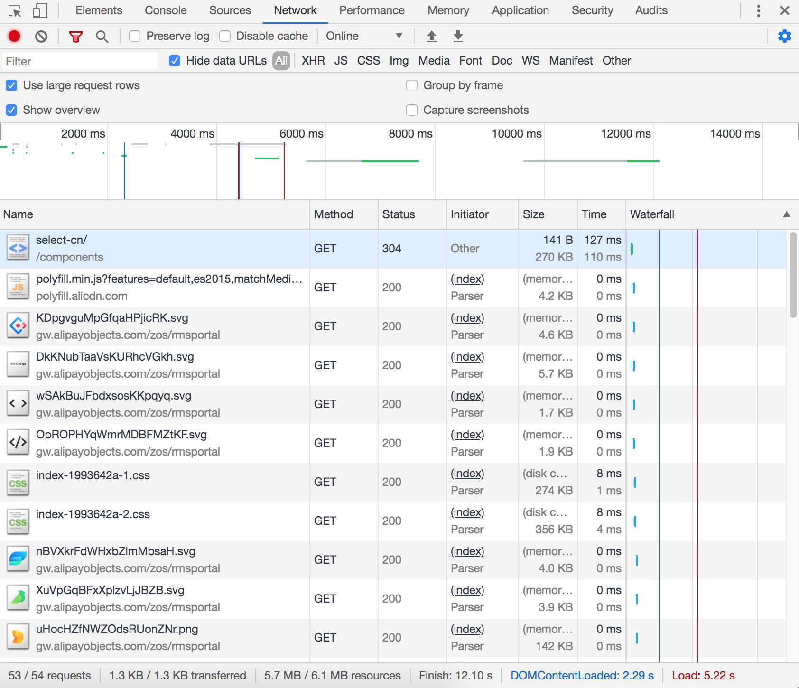Toggle the filter funnel icon

click(75, 36)
